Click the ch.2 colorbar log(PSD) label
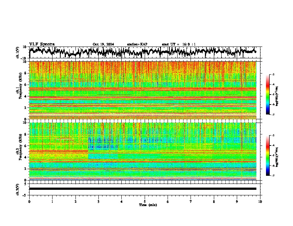This screenshot has height=226, width=293. point(277,157)
